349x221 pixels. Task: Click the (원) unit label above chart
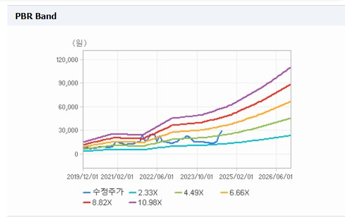(79, 43)
